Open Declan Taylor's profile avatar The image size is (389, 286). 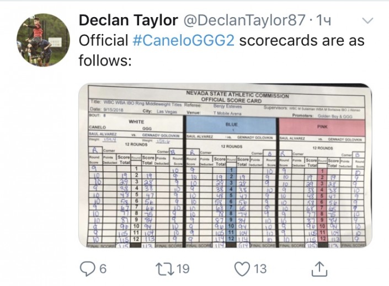tap(42, 40)
